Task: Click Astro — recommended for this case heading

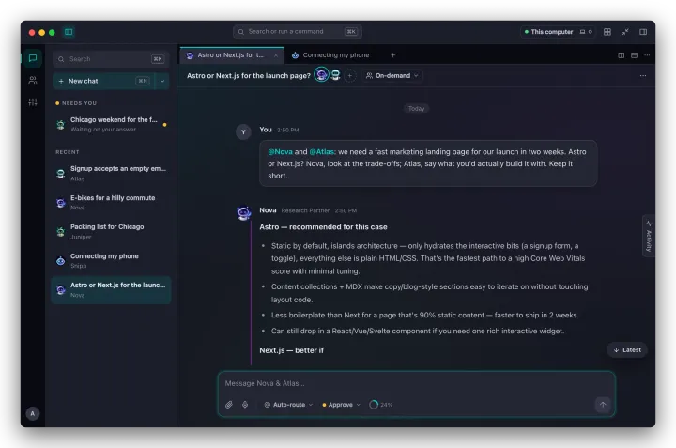Action: (x=323, y=226)
